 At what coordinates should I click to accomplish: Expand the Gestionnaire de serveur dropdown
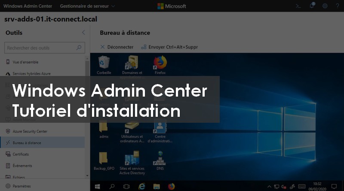coord(87,6)
